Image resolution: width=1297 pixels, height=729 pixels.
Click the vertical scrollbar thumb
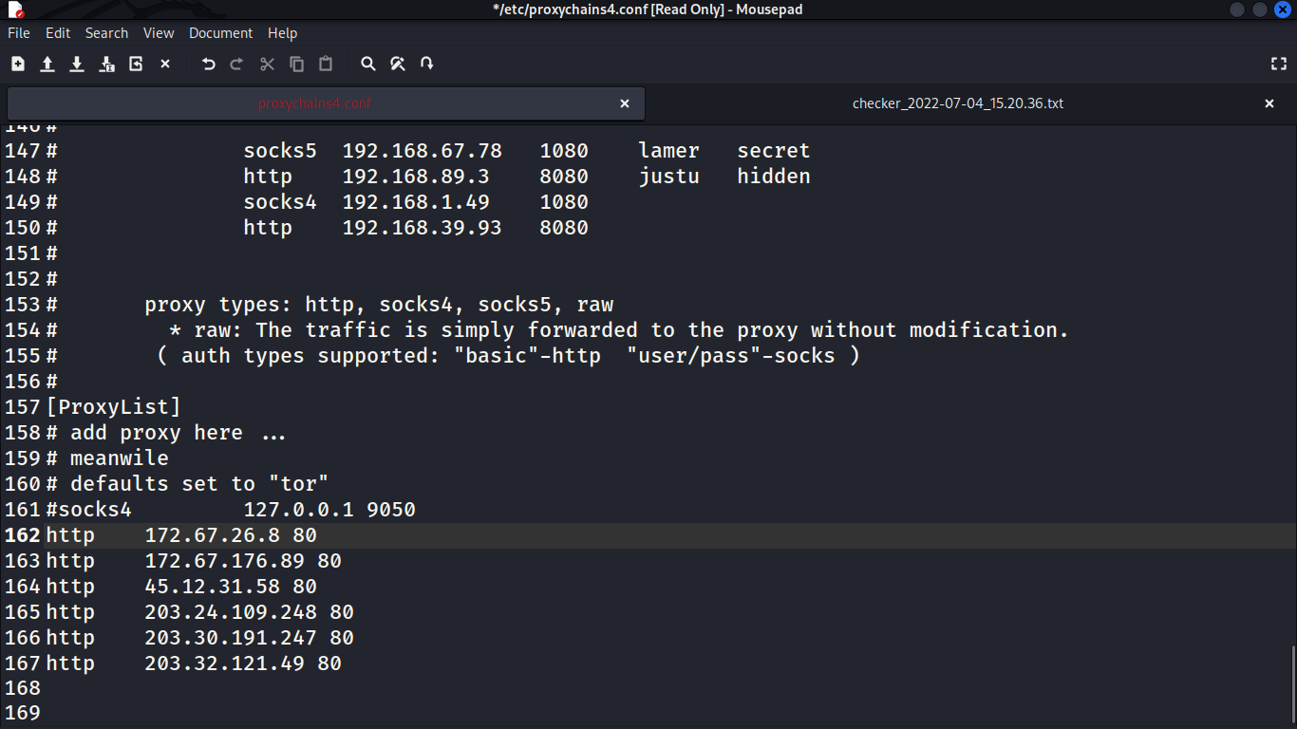(x=1292, y=685)
